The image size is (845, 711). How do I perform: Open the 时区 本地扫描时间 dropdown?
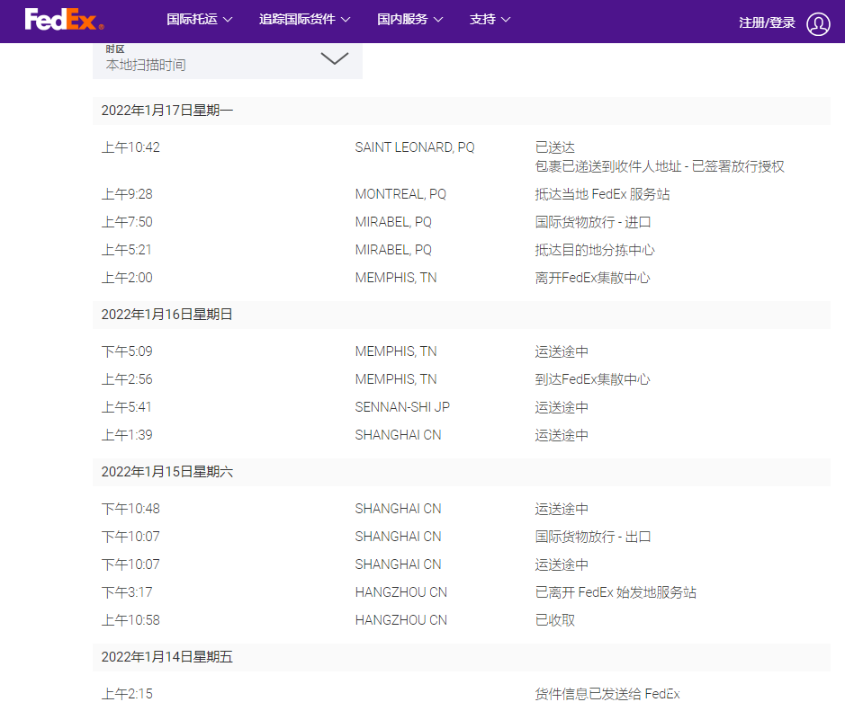(x=228, y=61)
